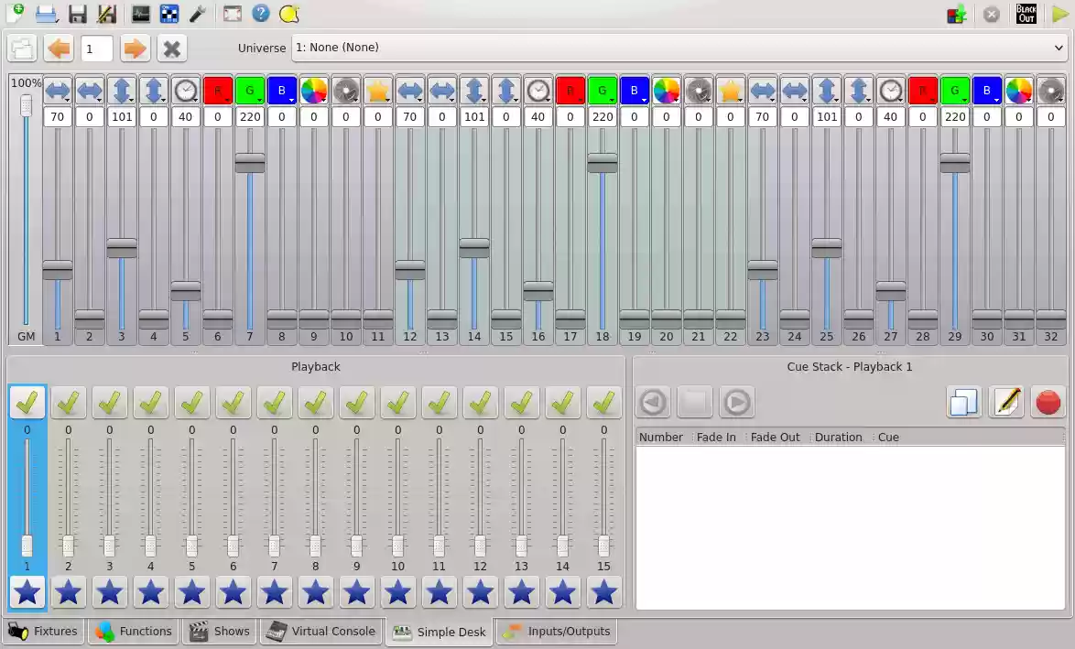
Task: Select playback 8 with its checkmark button
Action: pyautogui.click(x=315, y=402)
